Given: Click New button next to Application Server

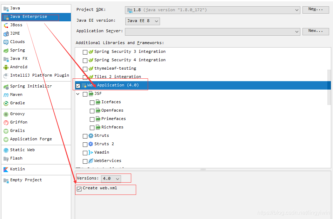Looking at the screenshot, I should click(x=315, y=31).
